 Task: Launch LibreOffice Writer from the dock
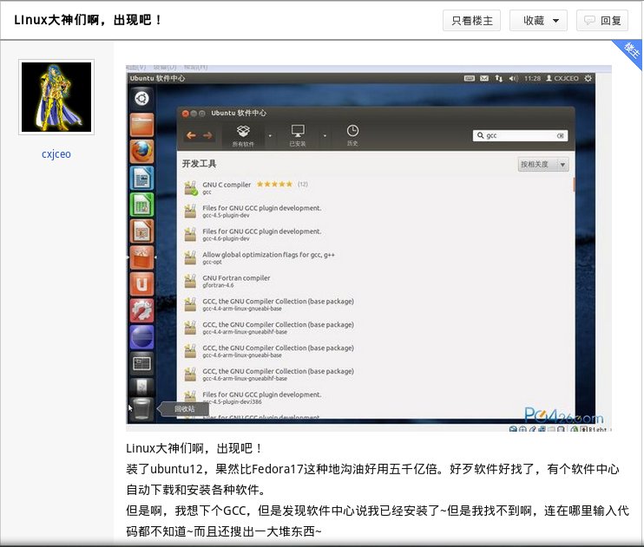[141, 178]
